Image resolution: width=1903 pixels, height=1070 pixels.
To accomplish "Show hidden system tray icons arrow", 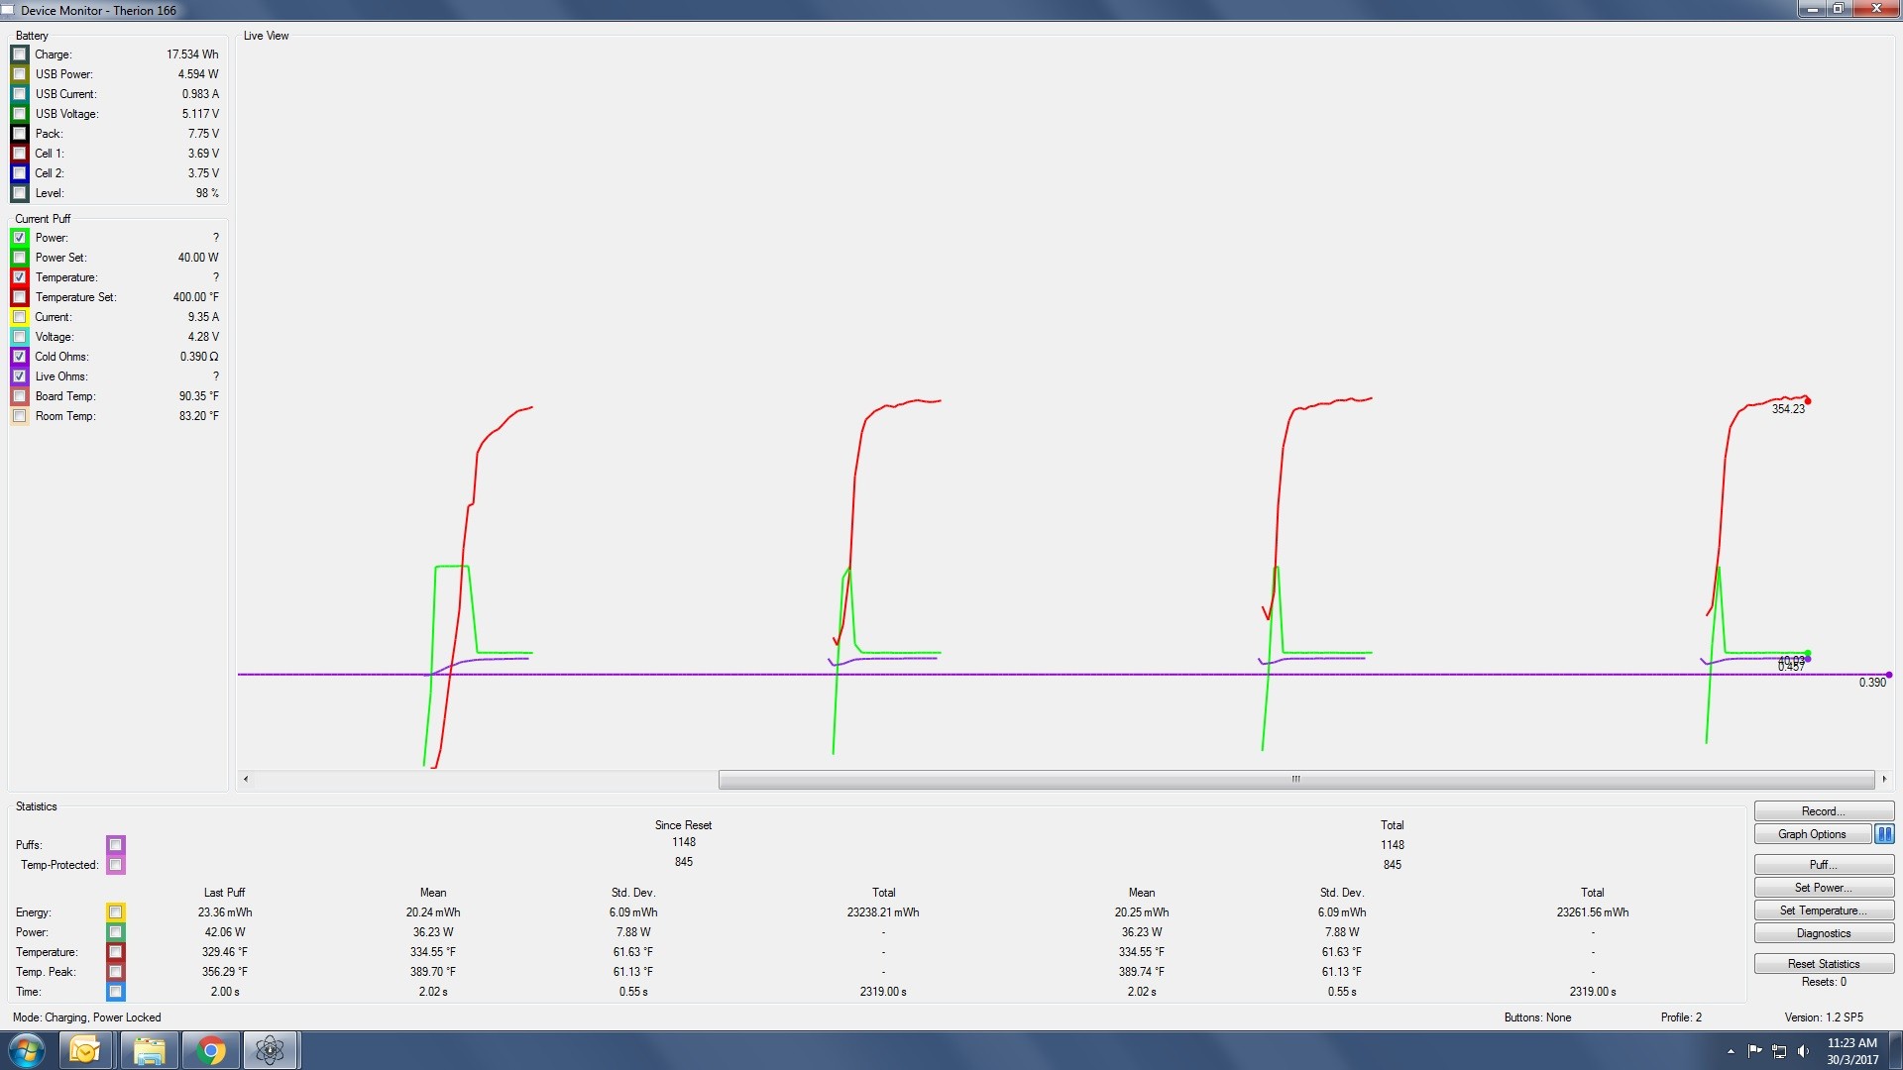I will click(1731, 1051).
